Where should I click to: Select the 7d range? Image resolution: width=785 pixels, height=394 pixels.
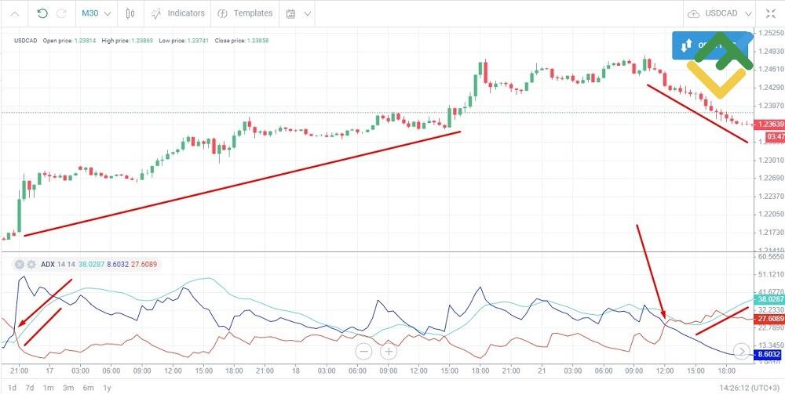[30, 388]
